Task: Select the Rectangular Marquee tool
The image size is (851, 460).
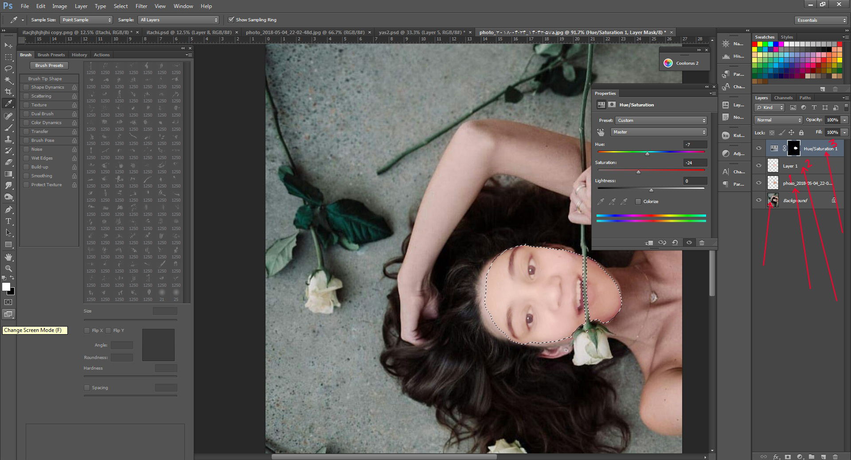Action: (8, 57)
